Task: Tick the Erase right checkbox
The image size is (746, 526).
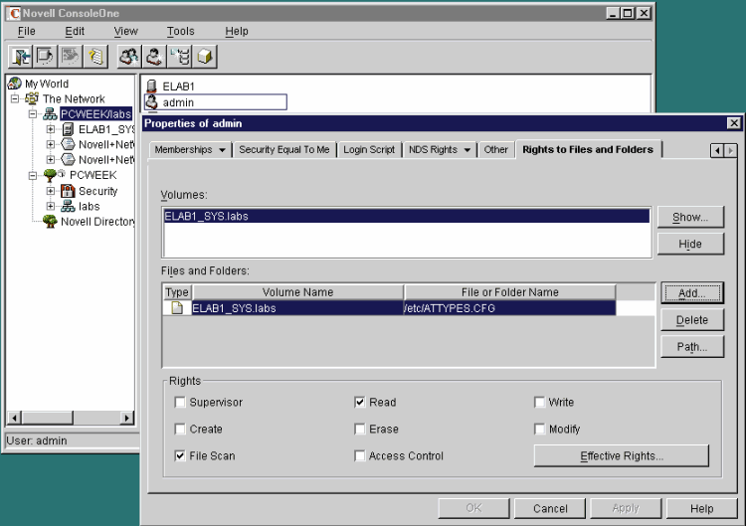Action: click(x=360, y=429)
